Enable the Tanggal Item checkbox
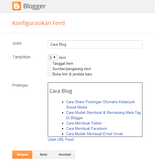The image size is (155, 164). pyautogui.click(x=49, y=63)
